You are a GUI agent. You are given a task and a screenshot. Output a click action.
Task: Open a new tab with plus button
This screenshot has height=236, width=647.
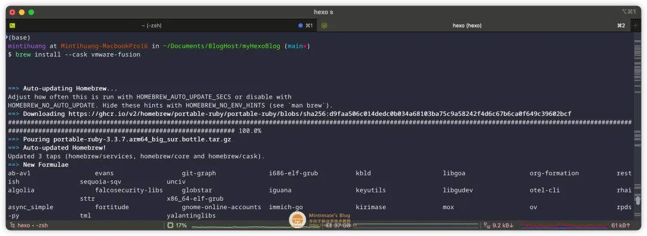[635, 26]
